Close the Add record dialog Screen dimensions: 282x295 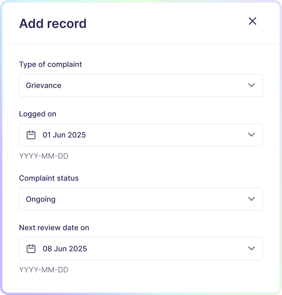point(252,21)
